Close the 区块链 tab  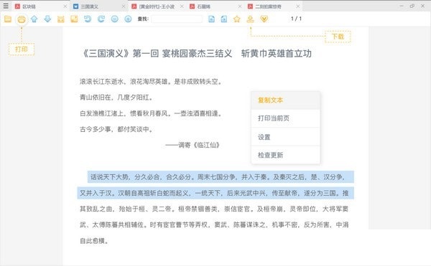65,6
